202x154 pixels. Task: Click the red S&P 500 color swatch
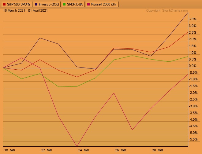[x=4, y=4]
